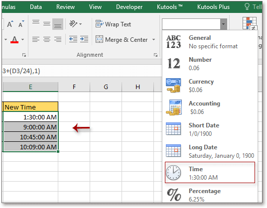Collapse the number format dropdown arrow

tap(223, 24)
